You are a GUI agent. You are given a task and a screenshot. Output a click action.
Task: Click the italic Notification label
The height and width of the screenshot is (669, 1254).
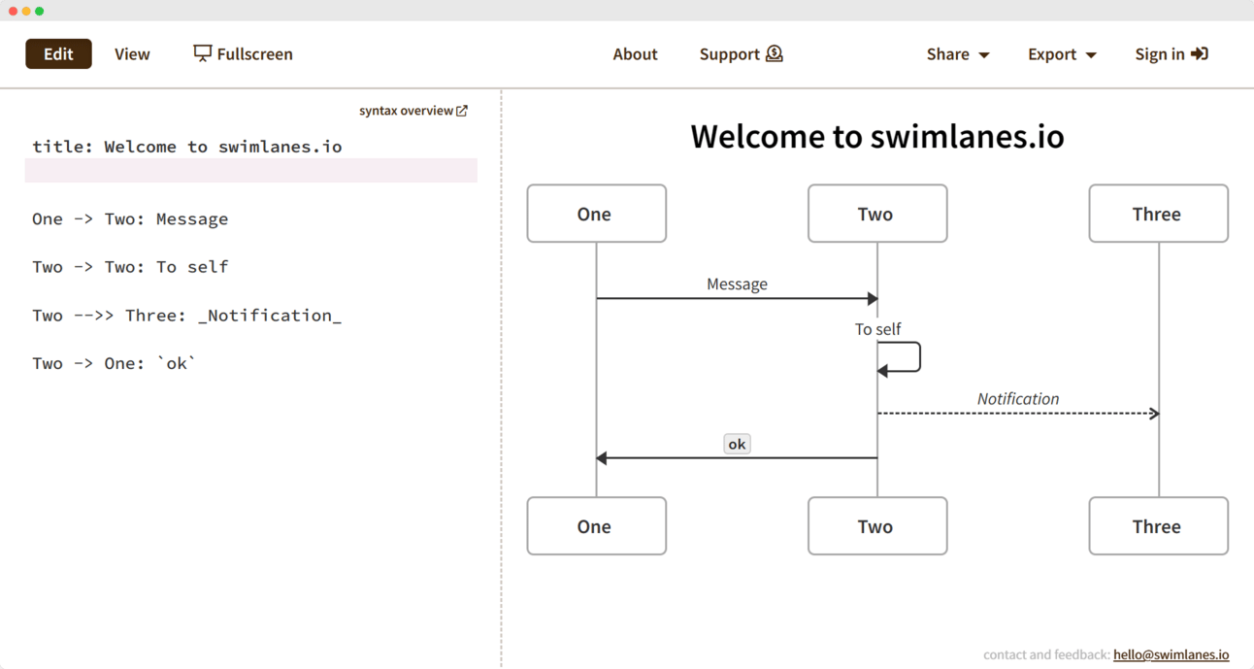1018,399
